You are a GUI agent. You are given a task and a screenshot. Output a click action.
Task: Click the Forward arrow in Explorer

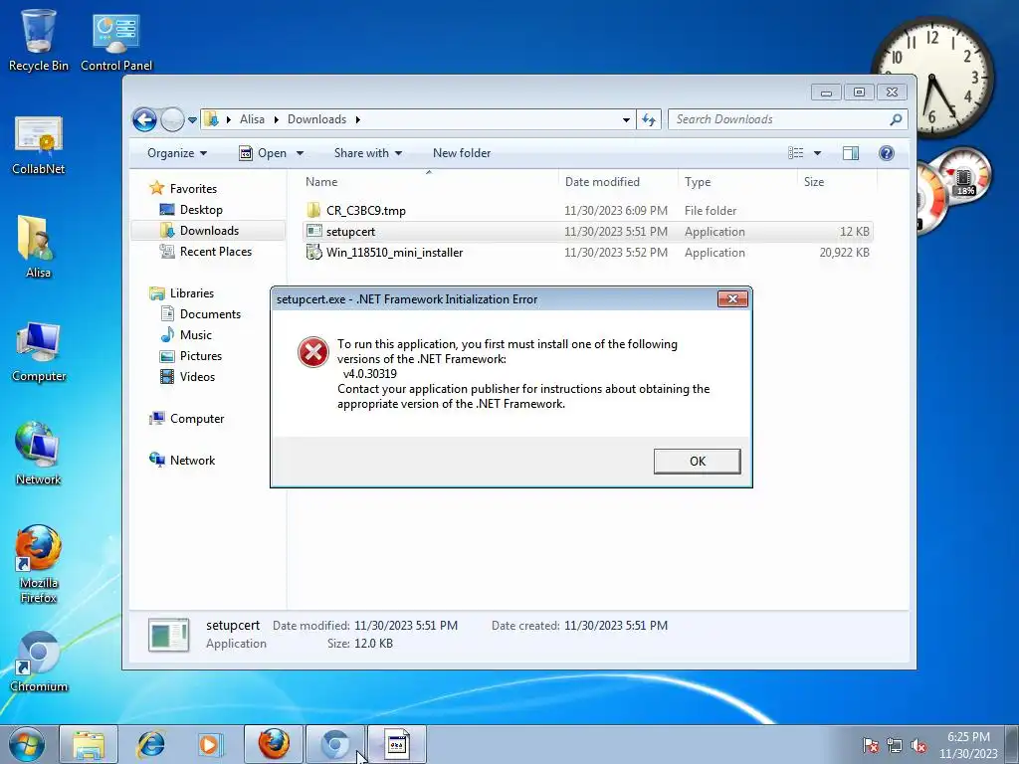172,119
